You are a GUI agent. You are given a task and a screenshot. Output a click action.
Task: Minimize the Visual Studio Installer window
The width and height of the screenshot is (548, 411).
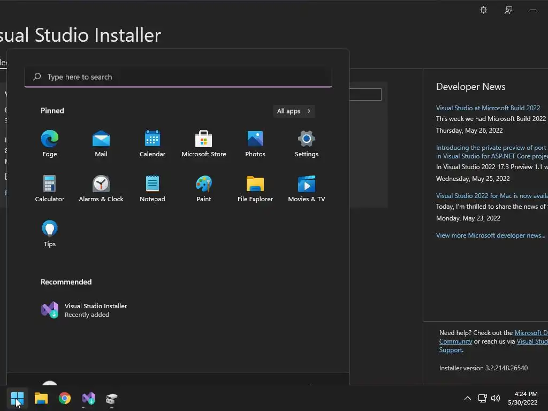pos(533,10)
